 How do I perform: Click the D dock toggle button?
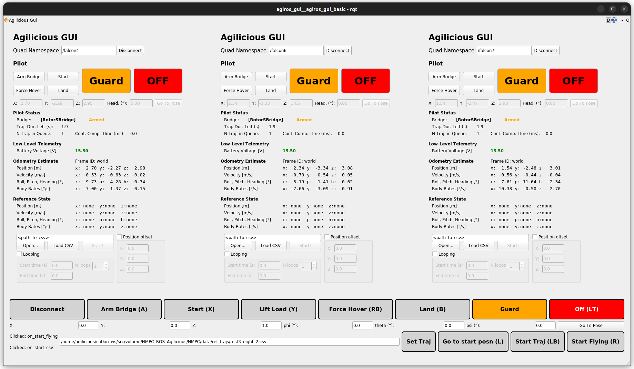click(x=608, y=20)
